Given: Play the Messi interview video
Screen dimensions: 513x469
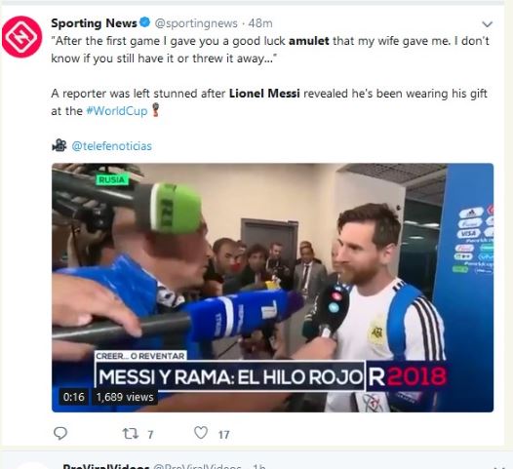Looking at the screenshot, I should (272, 288).
